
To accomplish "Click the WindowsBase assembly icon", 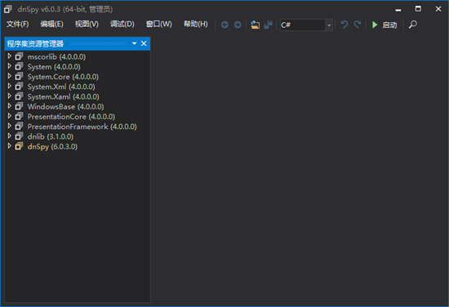I will pyautogui.click(x=19, y=106).
